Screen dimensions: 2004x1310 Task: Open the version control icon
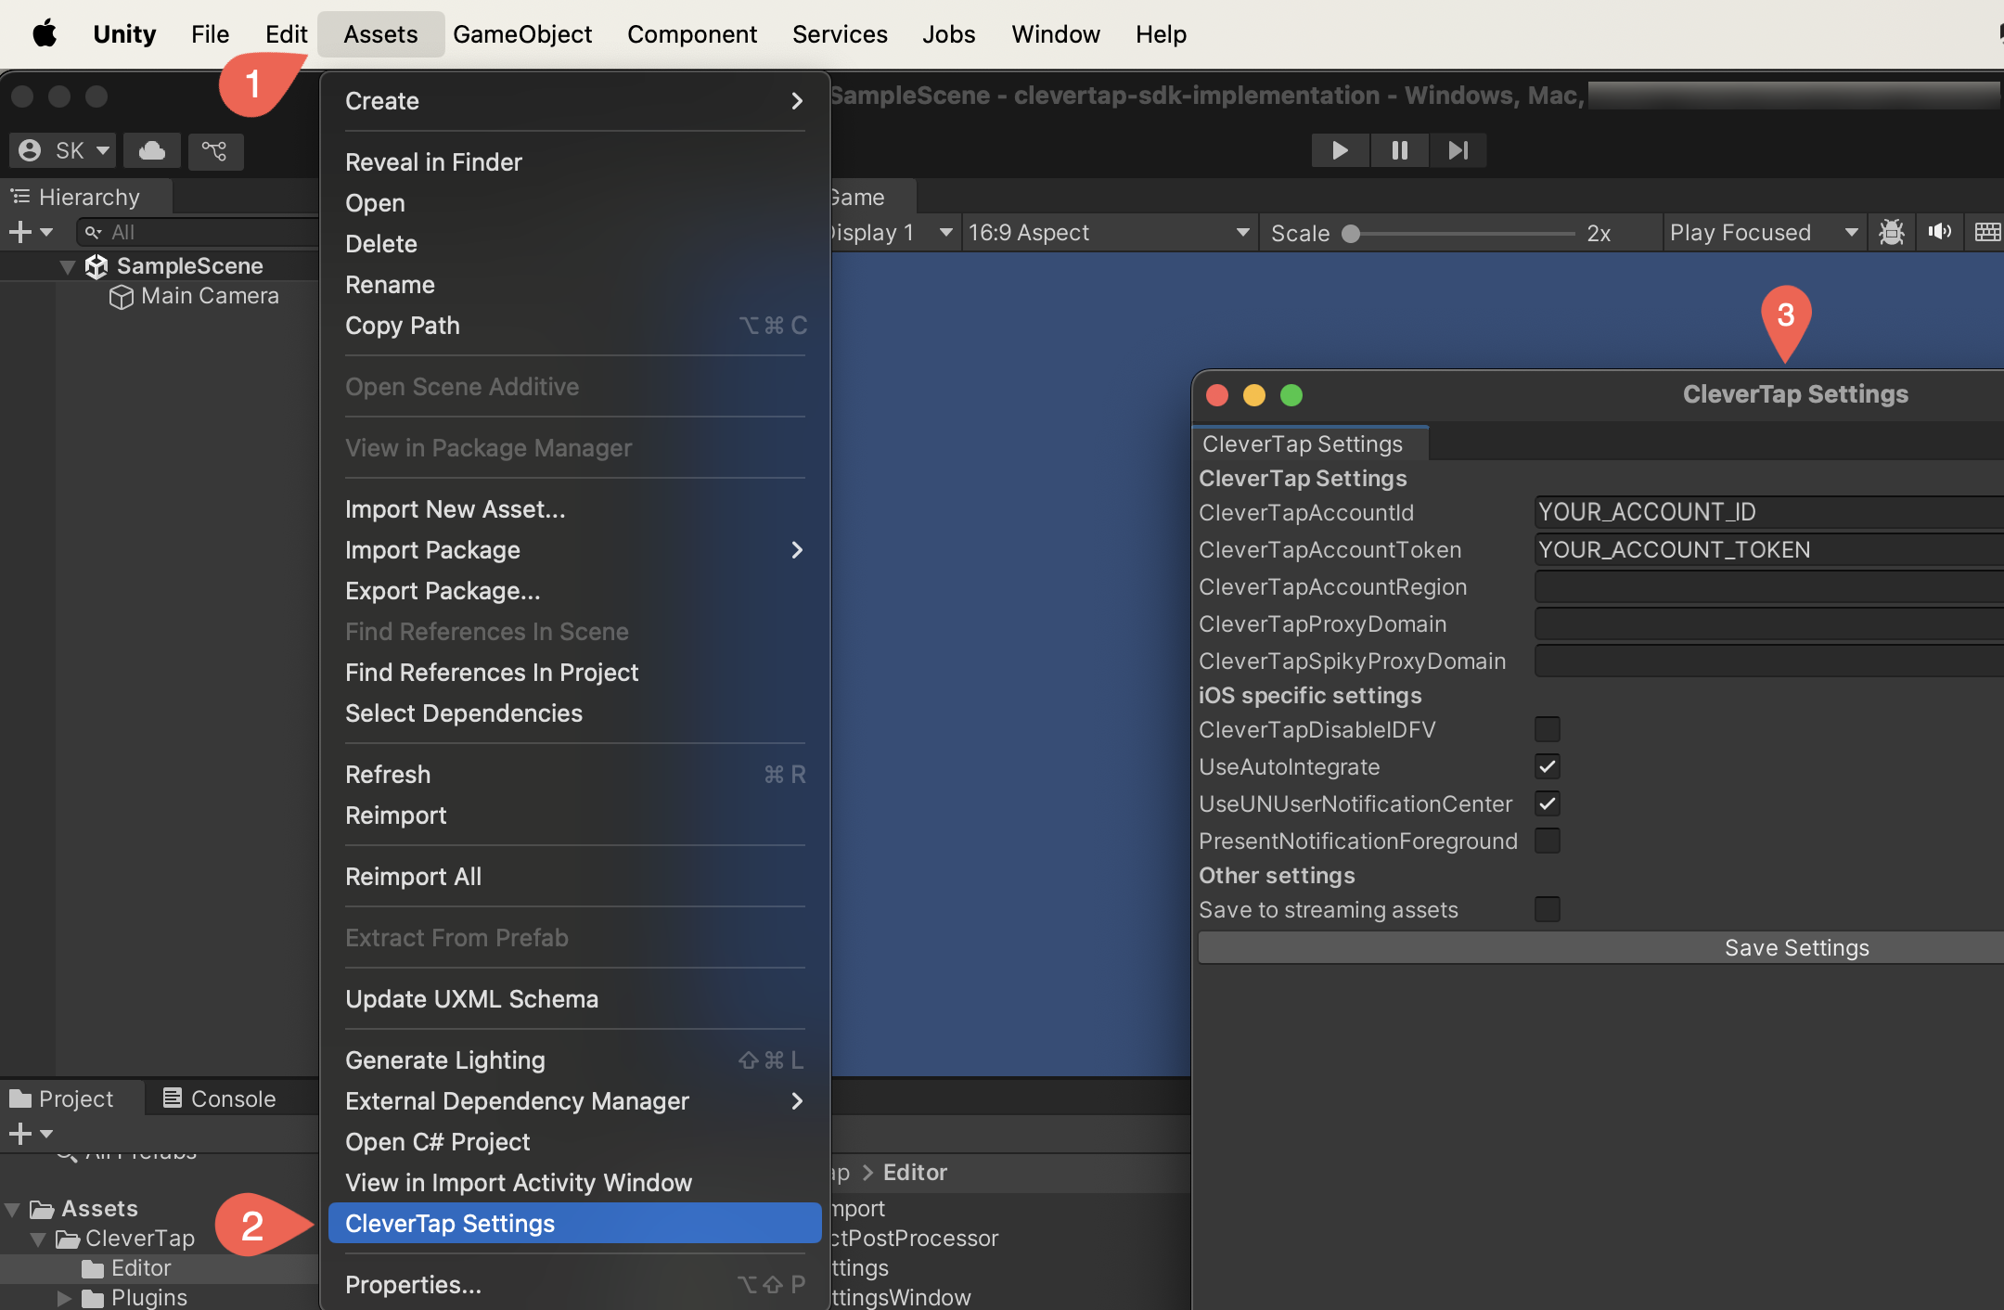215,150
